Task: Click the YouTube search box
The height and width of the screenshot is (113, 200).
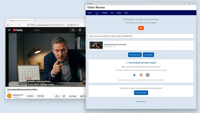Action: click(51, 30)
